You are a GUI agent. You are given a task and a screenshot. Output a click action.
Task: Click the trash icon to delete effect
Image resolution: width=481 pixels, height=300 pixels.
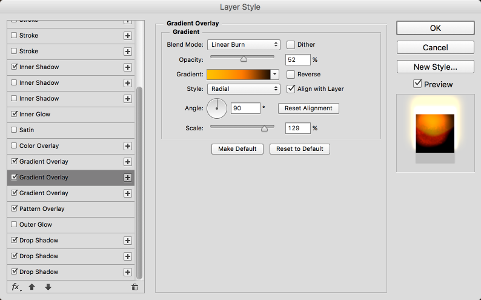(134, 287)
